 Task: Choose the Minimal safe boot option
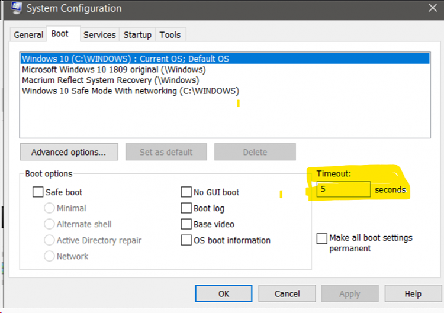click(49, 208)
